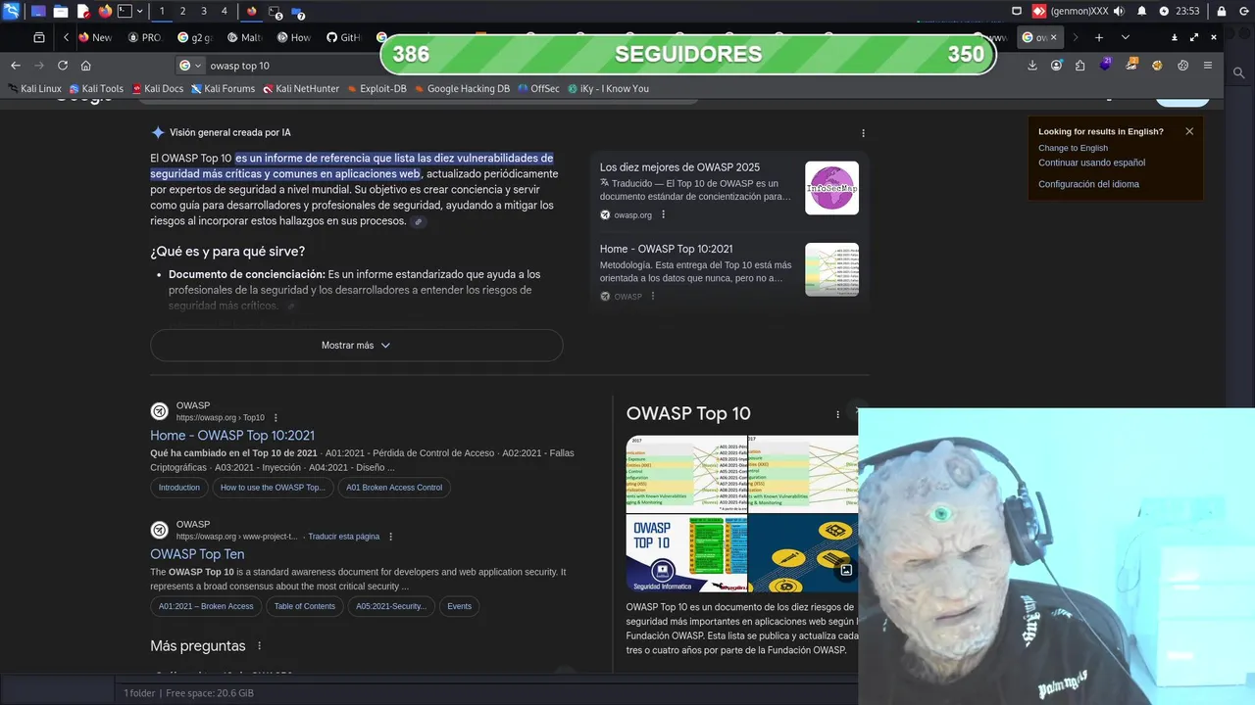Close the current Google search tab
The height and width of the screenshot is (705, 1255).
pos(1054,37)
